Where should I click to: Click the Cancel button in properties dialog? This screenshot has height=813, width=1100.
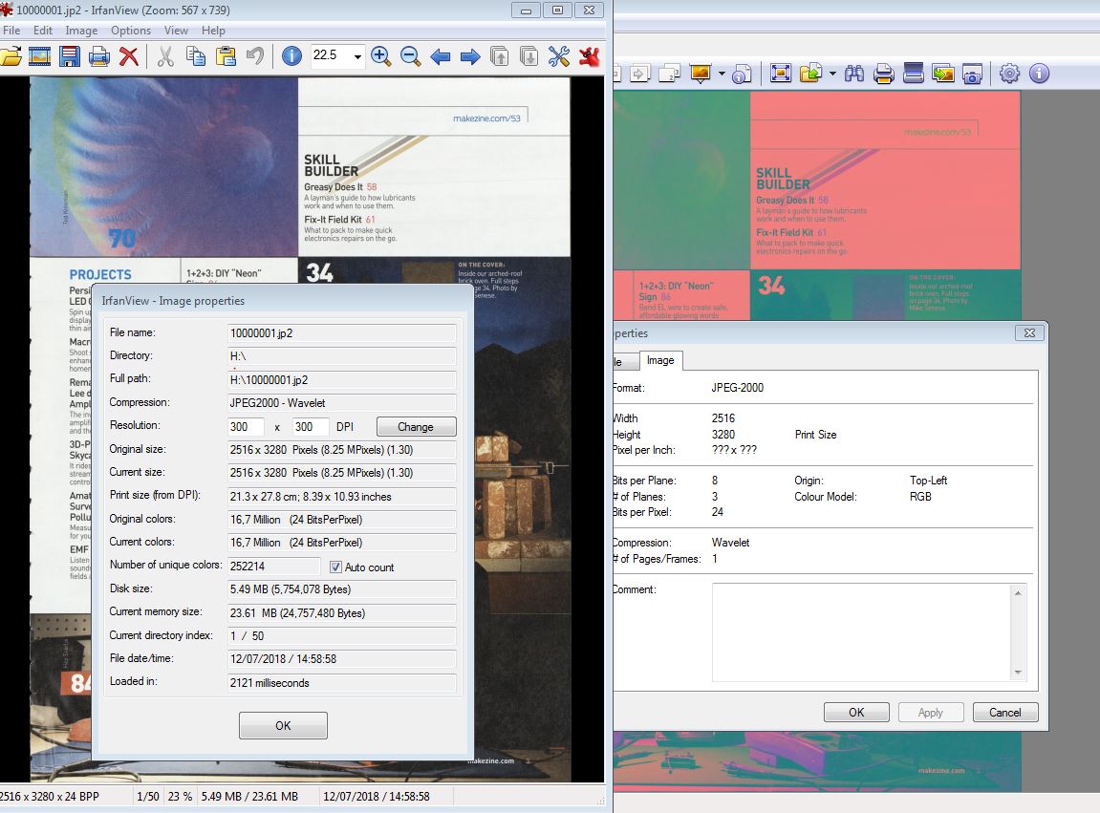[1004, 712]
